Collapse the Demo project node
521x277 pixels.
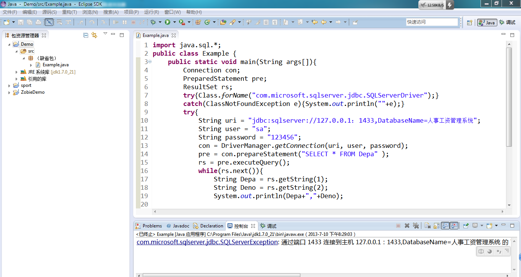[x=9, y=44]
